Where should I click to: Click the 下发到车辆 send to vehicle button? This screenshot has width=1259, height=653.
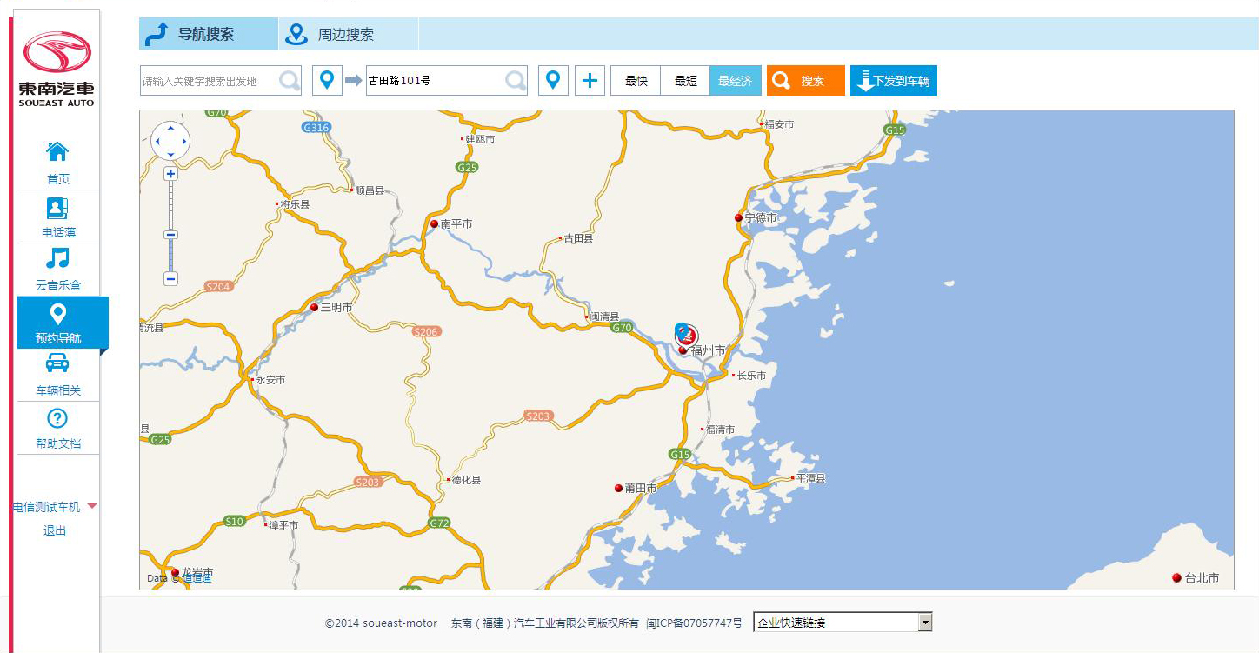(x=893, y=81)
